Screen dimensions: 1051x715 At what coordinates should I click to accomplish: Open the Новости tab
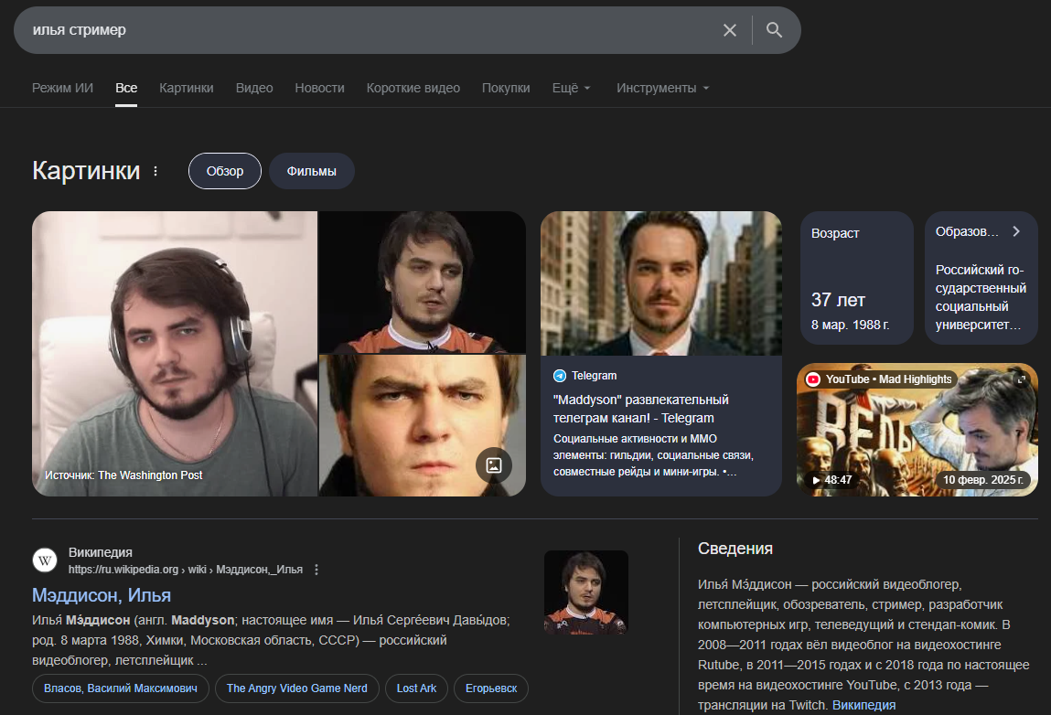point(320,88)
